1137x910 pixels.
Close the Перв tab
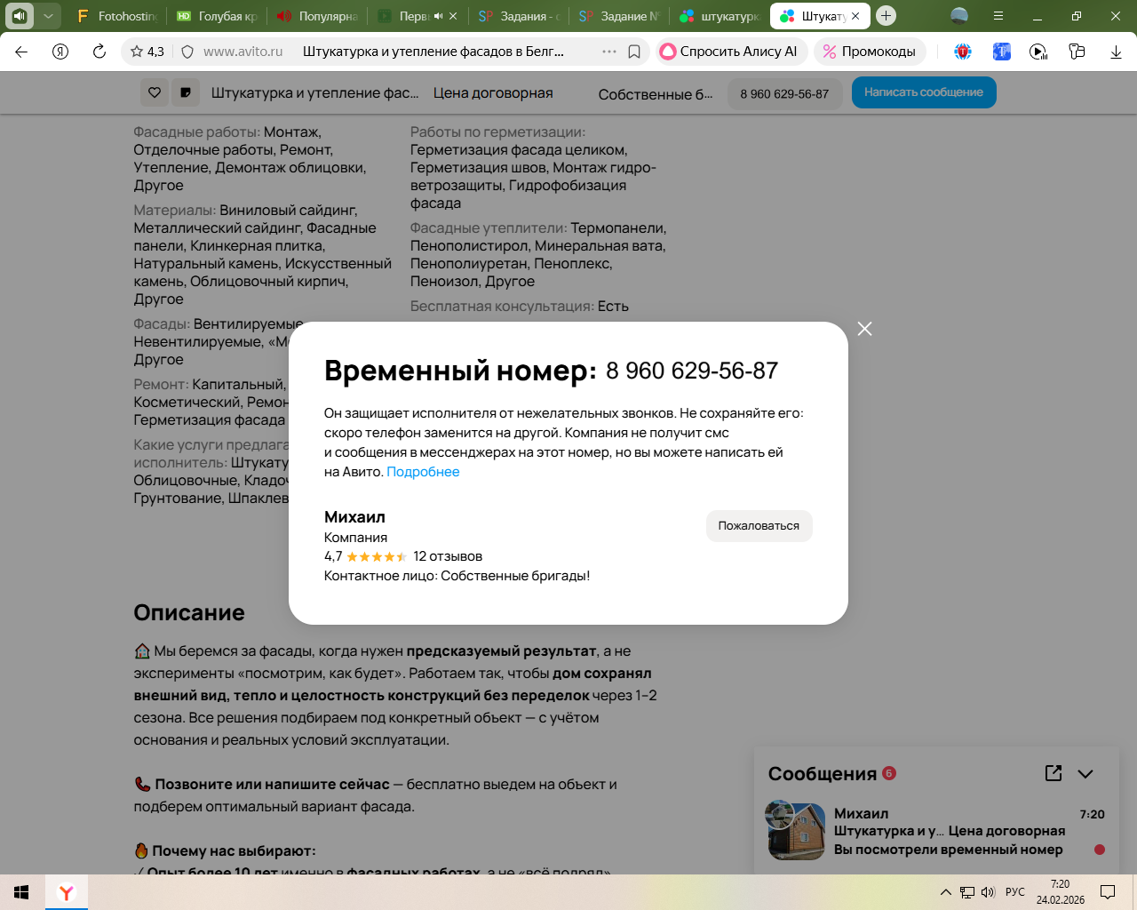point(453,16)
